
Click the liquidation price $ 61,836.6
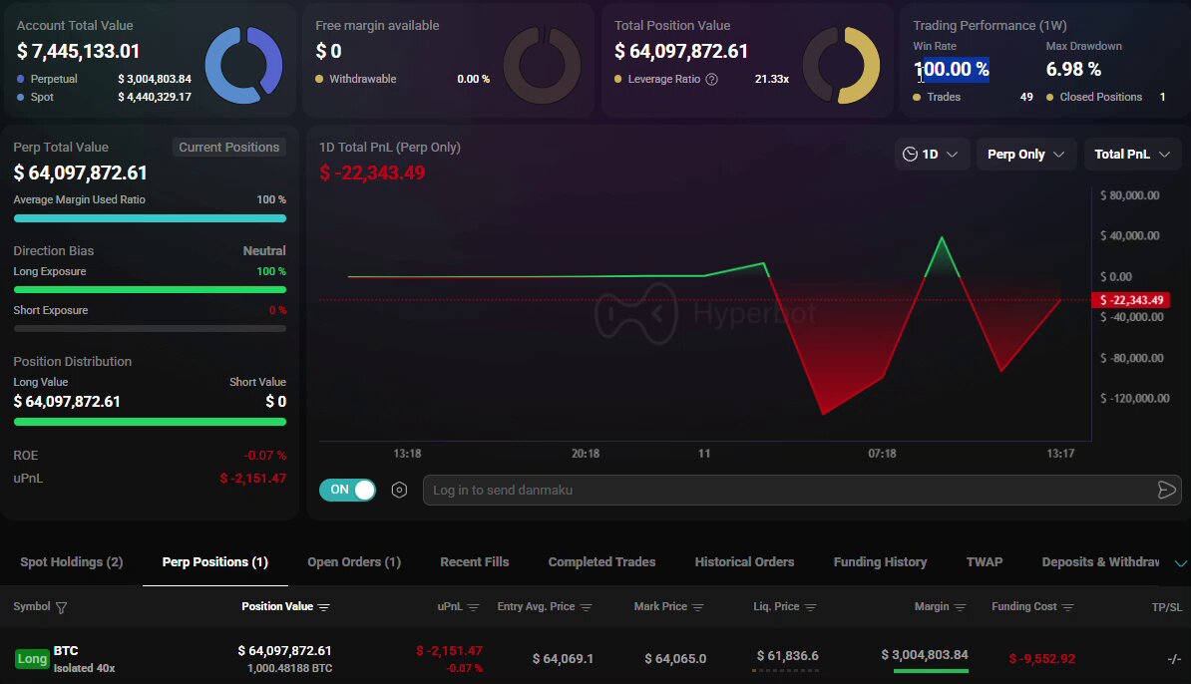pos(788,656)
